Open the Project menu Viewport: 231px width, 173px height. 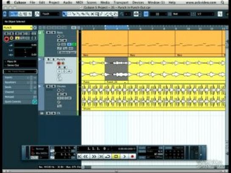click(54, 3)
